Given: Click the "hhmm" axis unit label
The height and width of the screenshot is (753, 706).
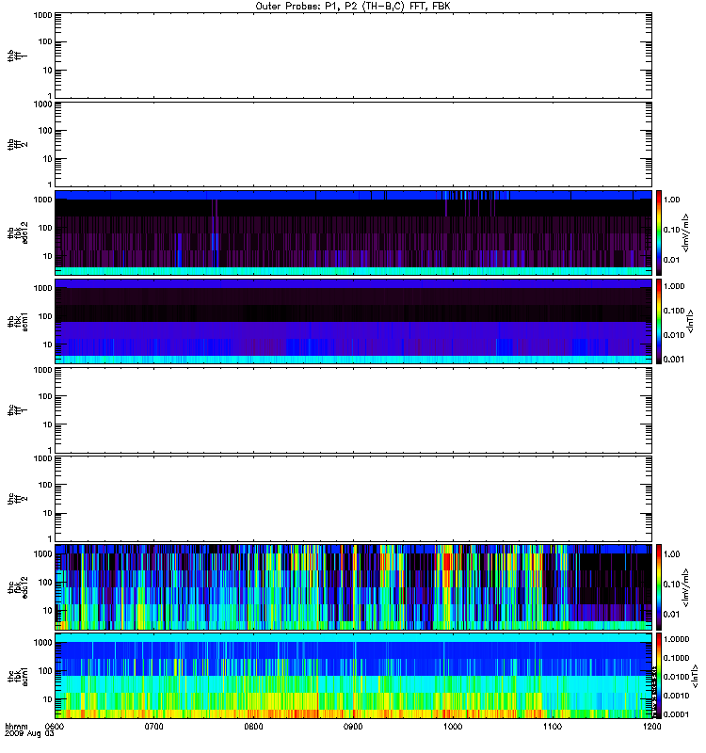Looking at the screenshot, I should (x=16, y=727).
